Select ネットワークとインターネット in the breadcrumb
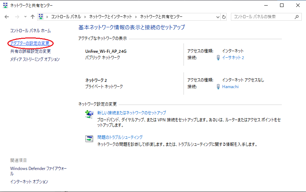The image size is (306, 192). tap(111, 17)
